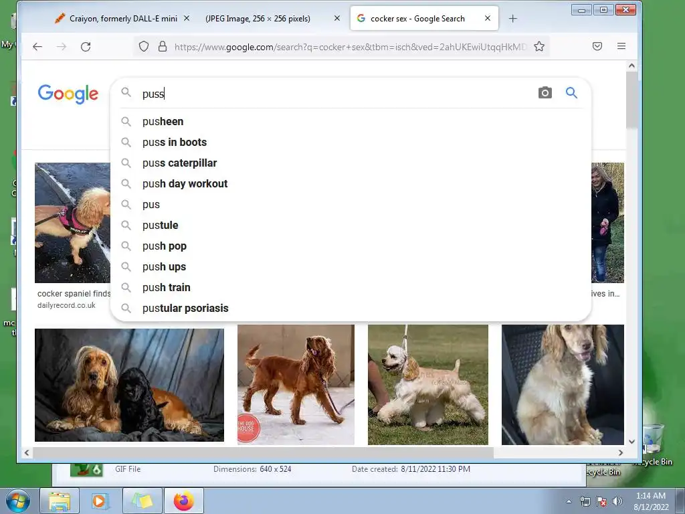Viewport: 685px width, 514px height.
Task: Select the Google Search tab
Action: coord(417,18)
